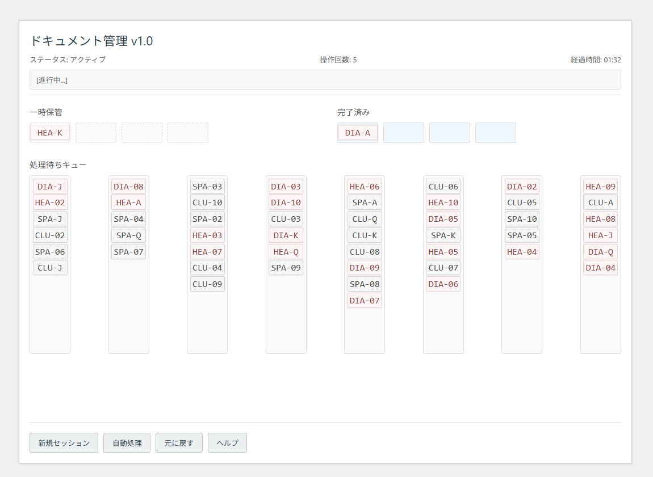Click the DIA-07 card in the fifth queue
Image resolution: width=653 pixels, height=477 pixels.
[364, 300]
